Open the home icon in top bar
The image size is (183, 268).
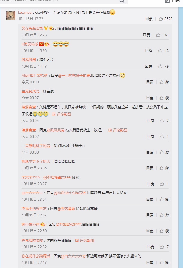pos(167,1)
